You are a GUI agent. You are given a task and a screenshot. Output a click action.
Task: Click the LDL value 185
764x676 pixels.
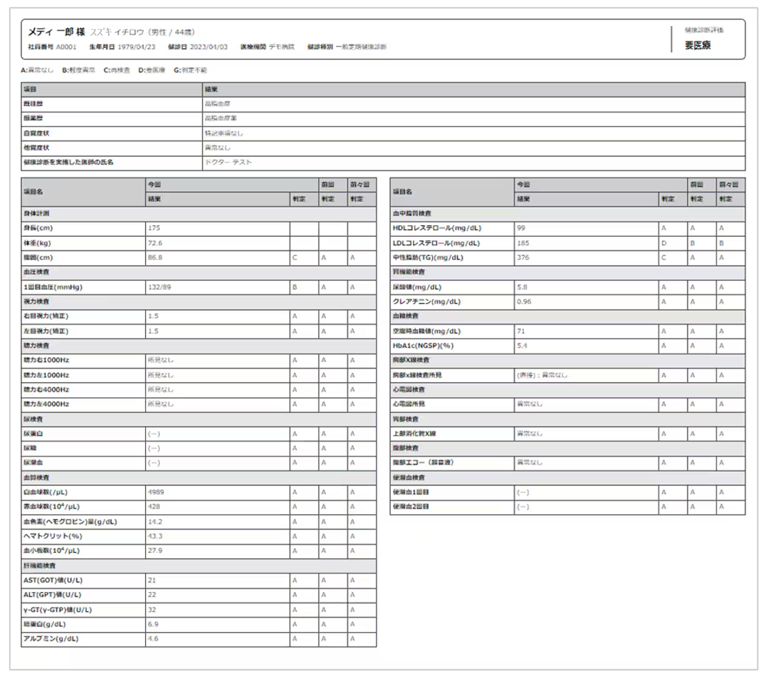523,243
